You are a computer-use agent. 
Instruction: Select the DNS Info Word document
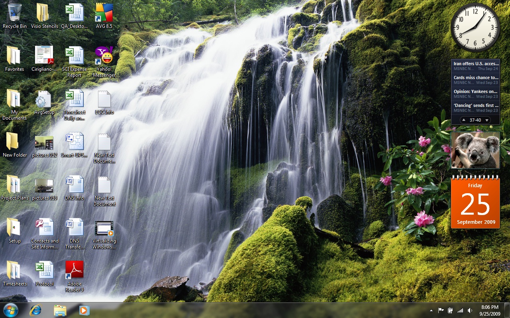coord(75,185)
